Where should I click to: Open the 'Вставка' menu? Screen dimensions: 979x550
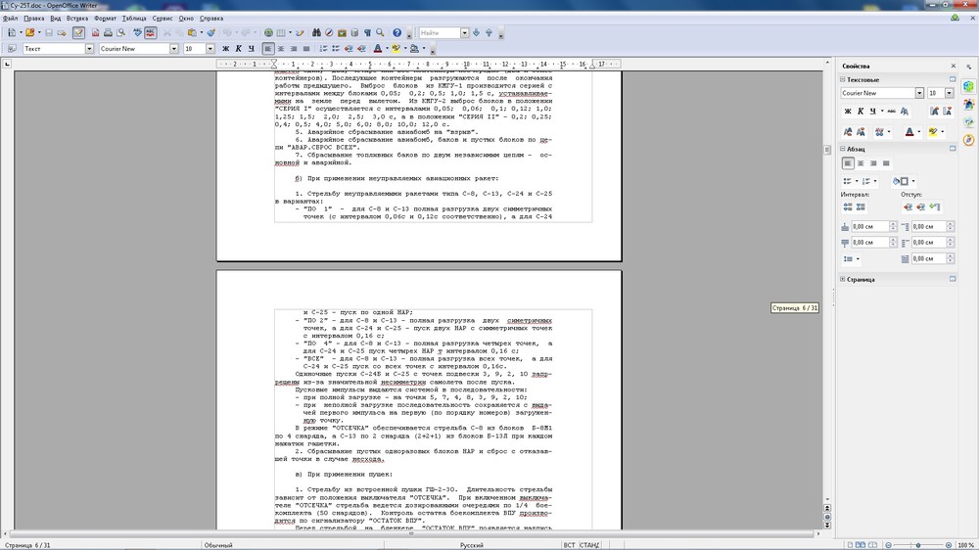coord(77,18)
